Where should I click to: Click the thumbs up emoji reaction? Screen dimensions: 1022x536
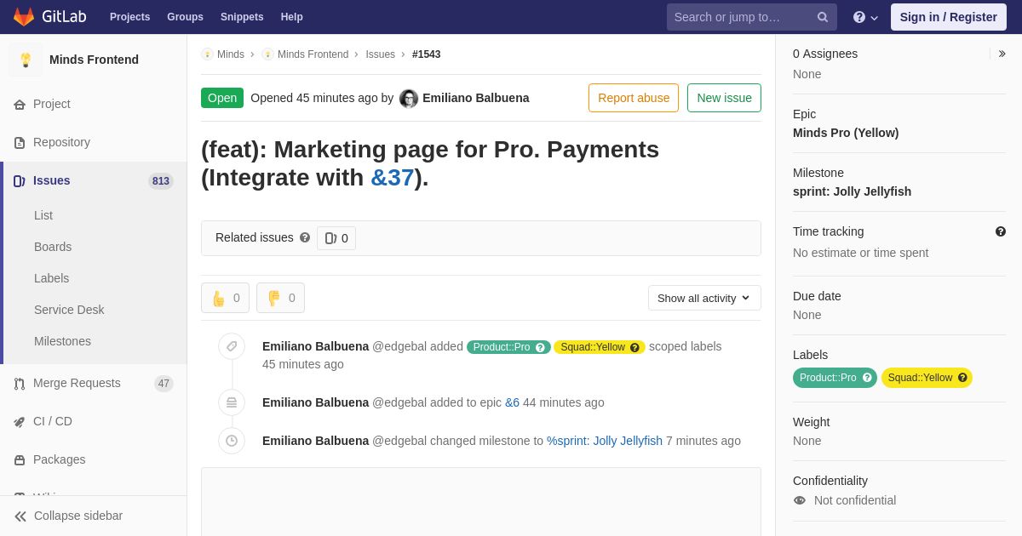click(225, 298)
